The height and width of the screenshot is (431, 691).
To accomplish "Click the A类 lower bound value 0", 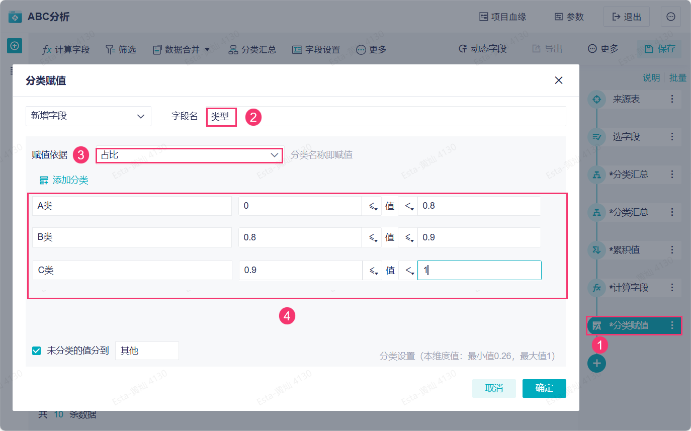I will click(x=300, y=206).
